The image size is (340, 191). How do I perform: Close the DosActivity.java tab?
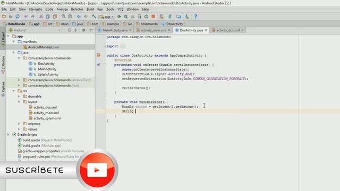(206, 30)
